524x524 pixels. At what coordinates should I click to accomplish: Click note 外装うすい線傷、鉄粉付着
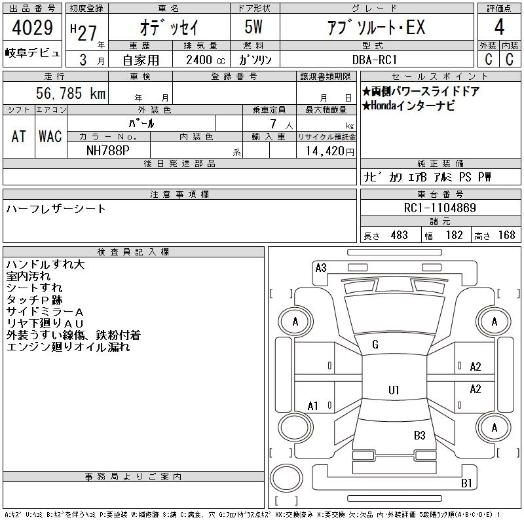pyautogui.click(x=73, y=335)
